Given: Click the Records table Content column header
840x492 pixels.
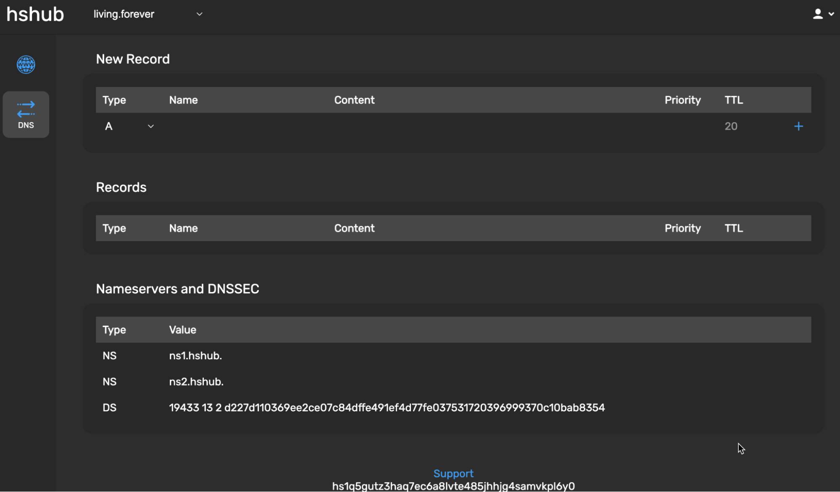Looking at the screenshot, I should click(x=354, y=228).
